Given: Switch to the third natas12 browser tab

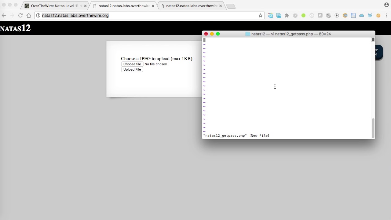Looking at the screenshot, I should [x=192, y=6].
